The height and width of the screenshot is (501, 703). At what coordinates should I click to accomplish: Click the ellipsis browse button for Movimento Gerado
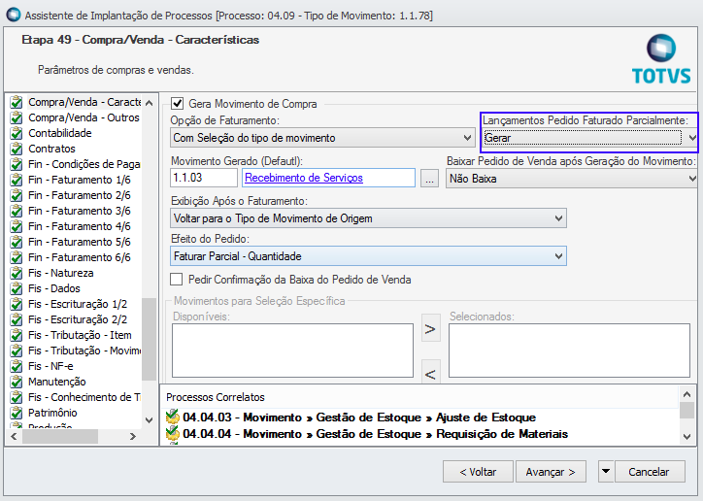coord(429,179)
